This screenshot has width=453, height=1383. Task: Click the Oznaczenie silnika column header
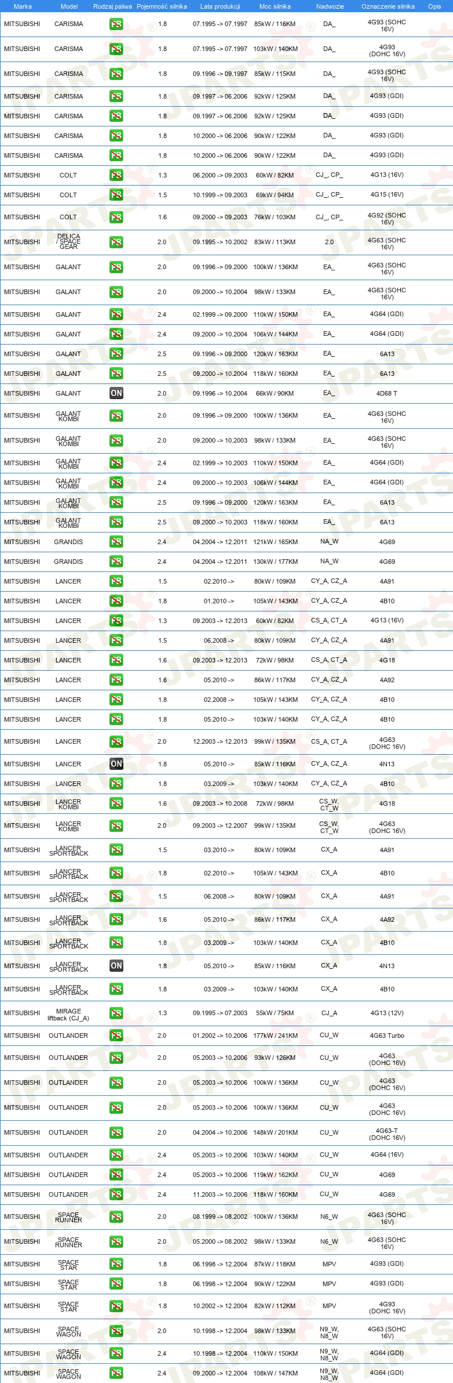pyautogui.click(x=388, y=6)
